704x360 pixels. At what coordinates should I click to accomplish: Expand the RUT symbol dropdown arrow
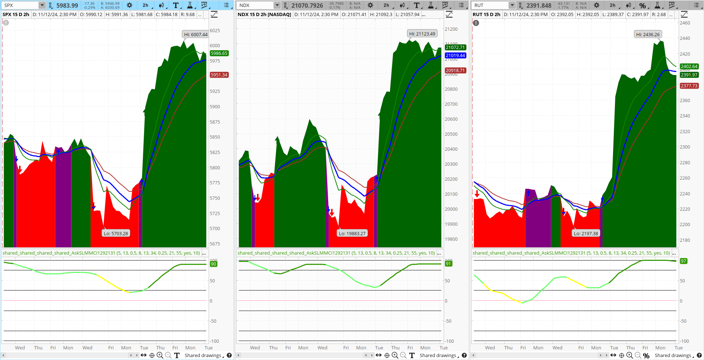click(512, 5)
